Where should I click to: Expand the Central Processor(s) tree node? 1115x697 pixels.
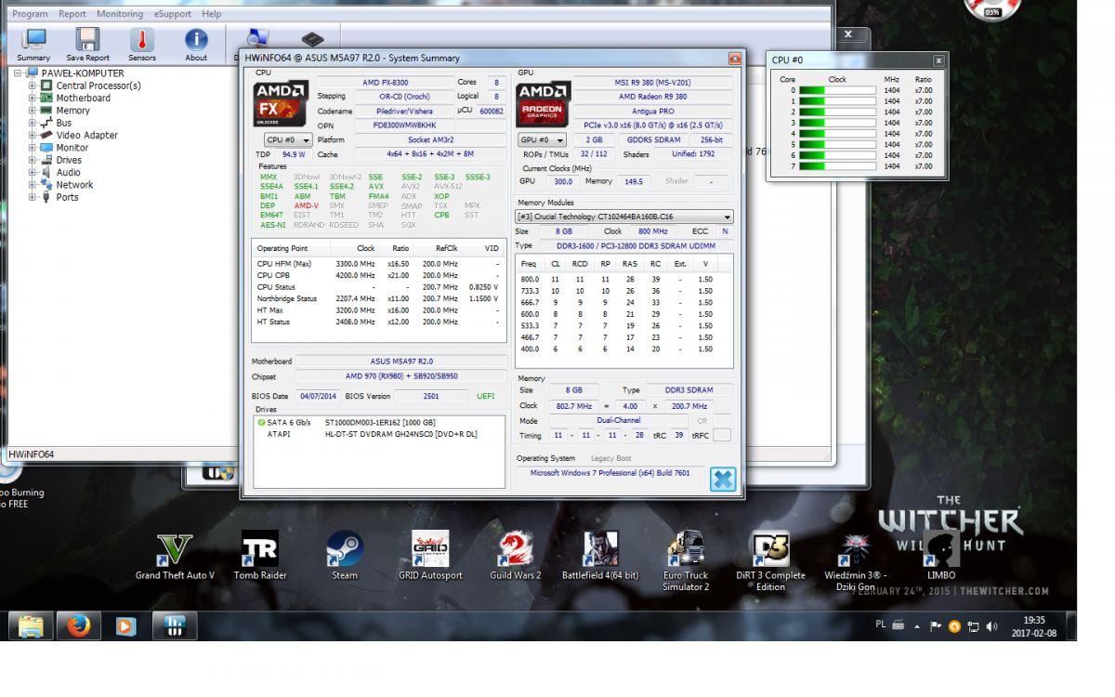[32, 85]
